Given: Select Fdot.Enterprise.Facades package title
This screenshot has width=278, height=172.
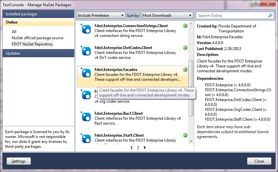Looking at the screenshot, I should pyautogui.click(x=116, y=70).
